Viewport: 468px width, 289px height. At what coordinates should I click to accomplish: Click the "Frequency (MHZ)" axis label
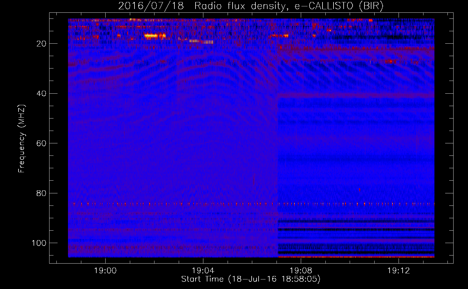[22, 139]
